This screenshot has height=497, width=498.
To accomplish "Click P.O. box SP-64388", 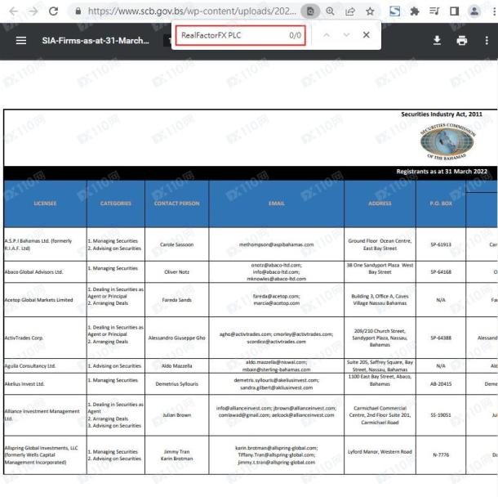I will click(441, 338).
